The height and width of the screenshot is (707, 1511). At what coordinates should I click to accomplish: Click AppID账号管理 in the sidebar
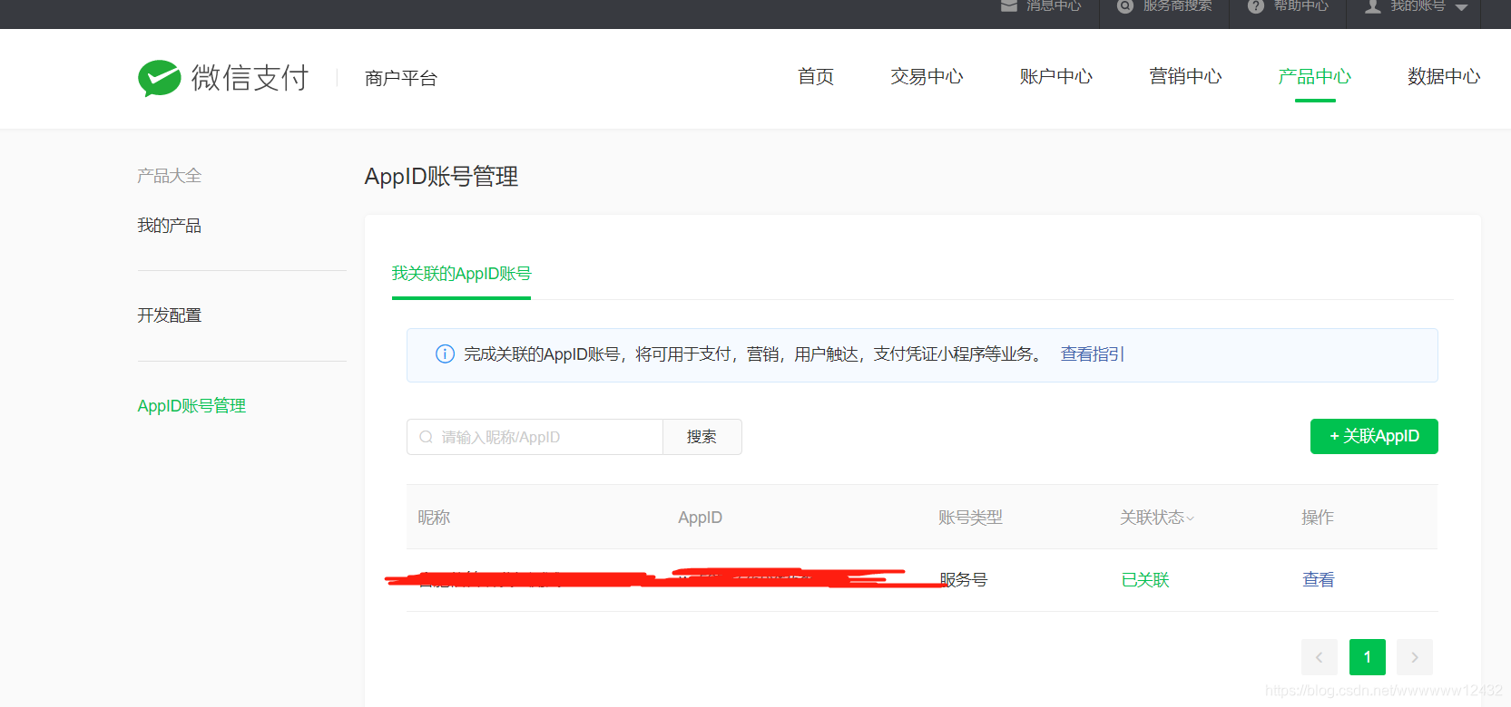pos(191,406)
